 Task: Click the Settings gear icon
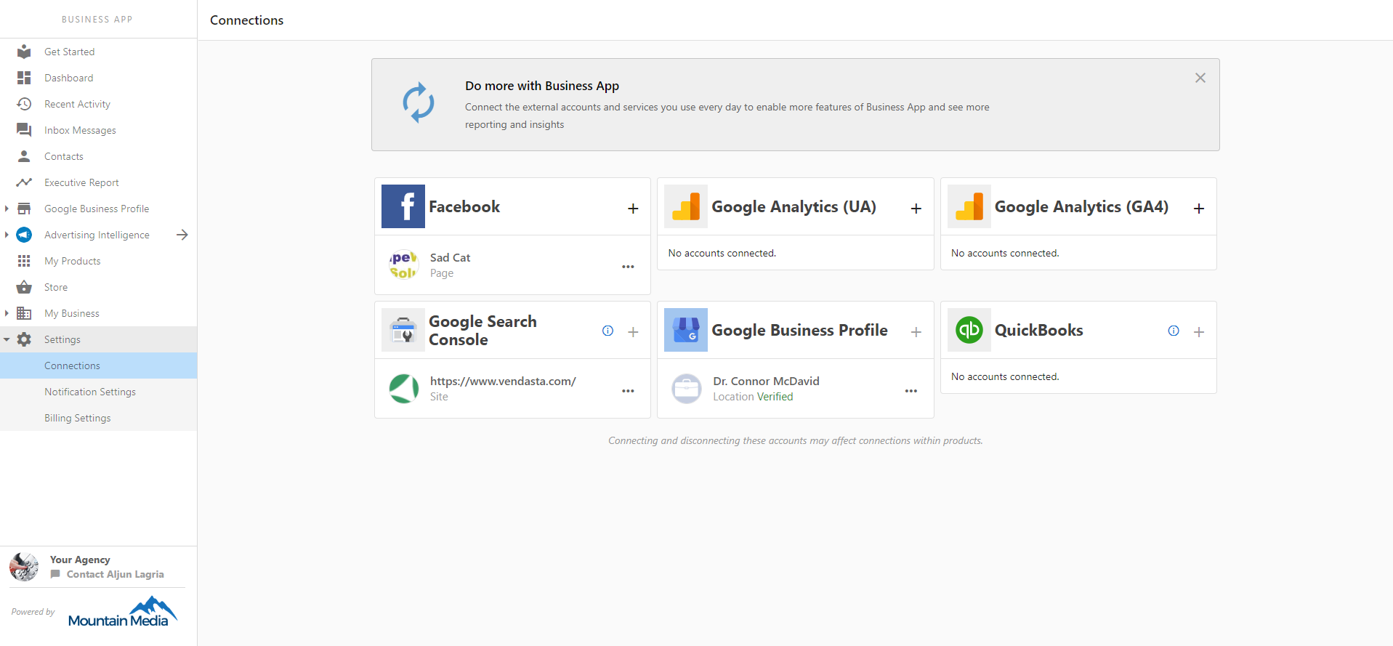pos(24,339)
